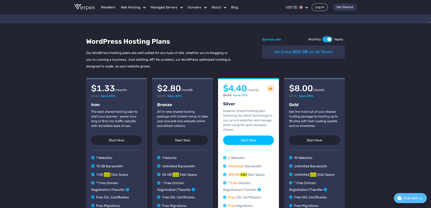431x208 pixels.
Task: Click check icon beside Silver 'Unlimited Bandwidth'
Action: point(225,166)
